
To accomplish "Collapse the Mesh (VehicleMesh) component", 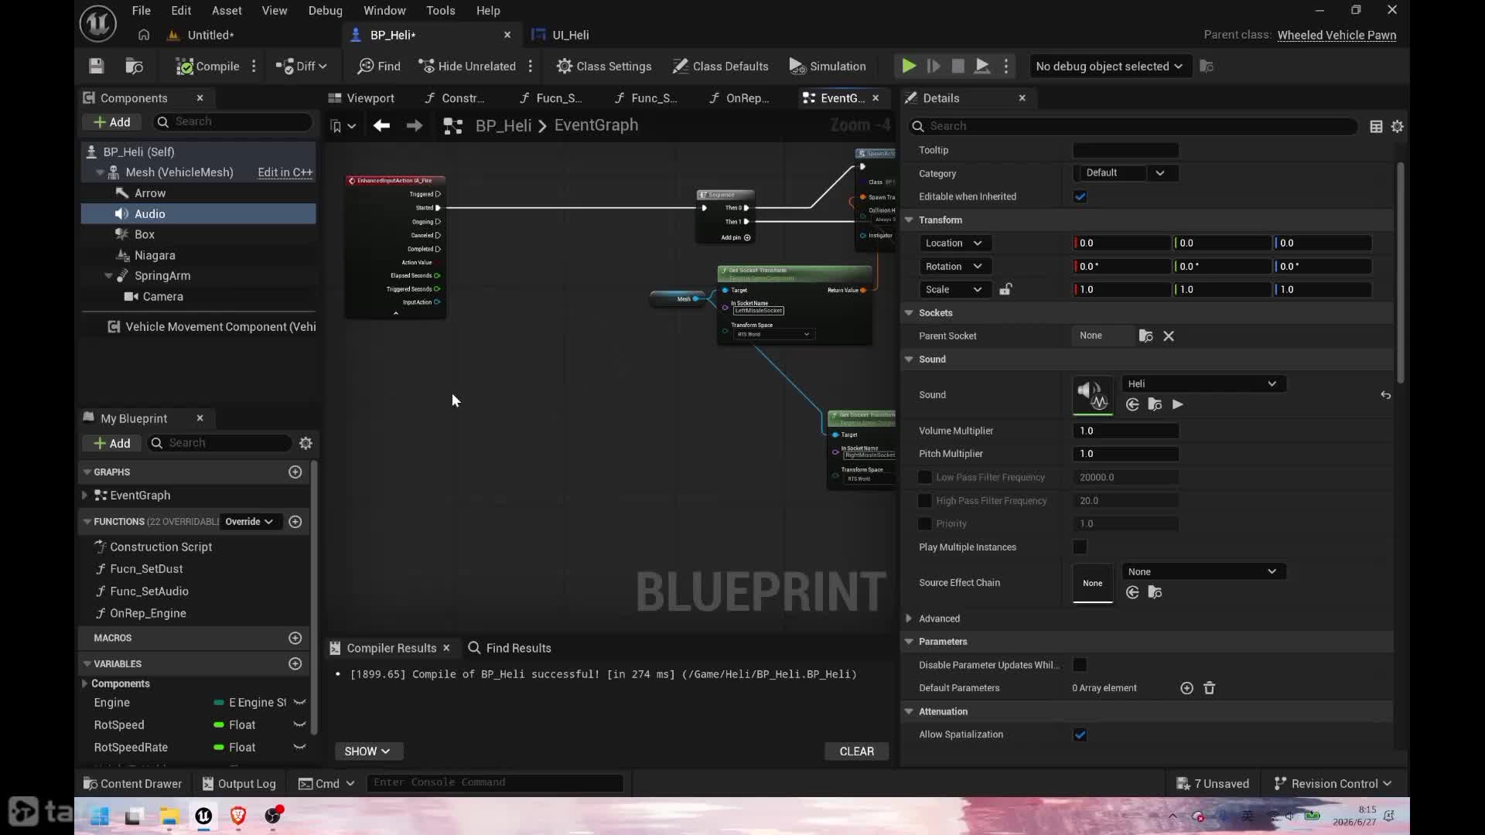I will pyautogui.click(x=100, y=172).
